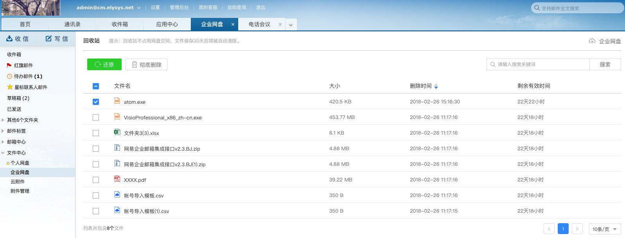Click the Excel icon for 文件夹3(3).xlsx
The image size is (625, 238).
[117, 132]
